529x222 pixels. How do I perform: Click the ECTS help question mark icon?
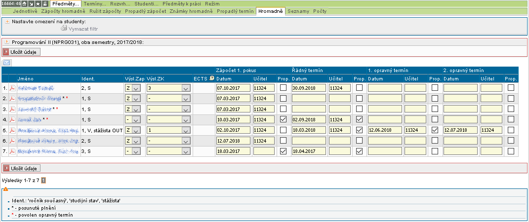coord(211,78)
